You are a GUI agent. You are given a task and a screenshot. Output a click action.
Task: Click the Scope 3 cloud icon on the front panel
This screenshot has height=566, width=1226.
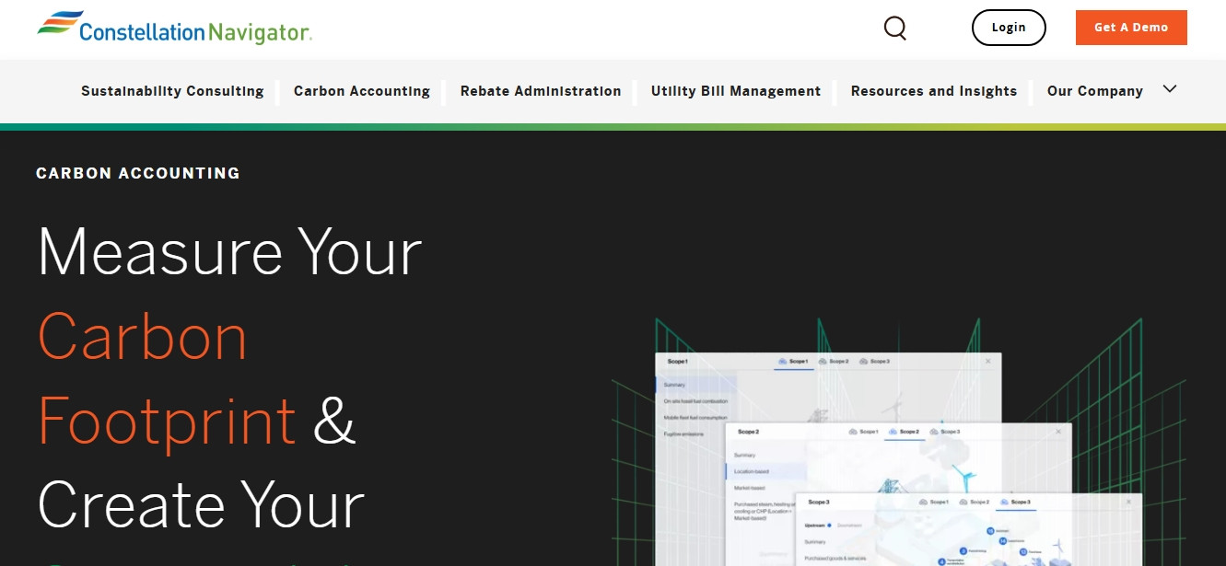coord(1004,502)
